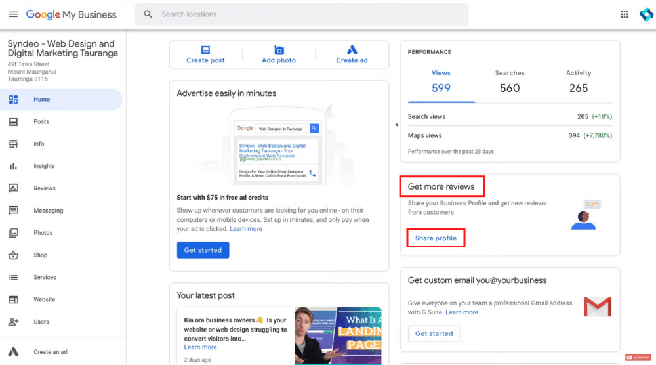
Task: Click the blue Get started ad button
Action: point(203,250)
